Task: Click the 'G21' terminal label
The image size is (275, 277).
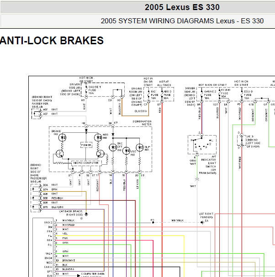Action: pos(216,105)
